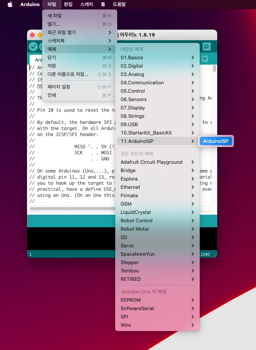Open 08.Strings examples

157,116
